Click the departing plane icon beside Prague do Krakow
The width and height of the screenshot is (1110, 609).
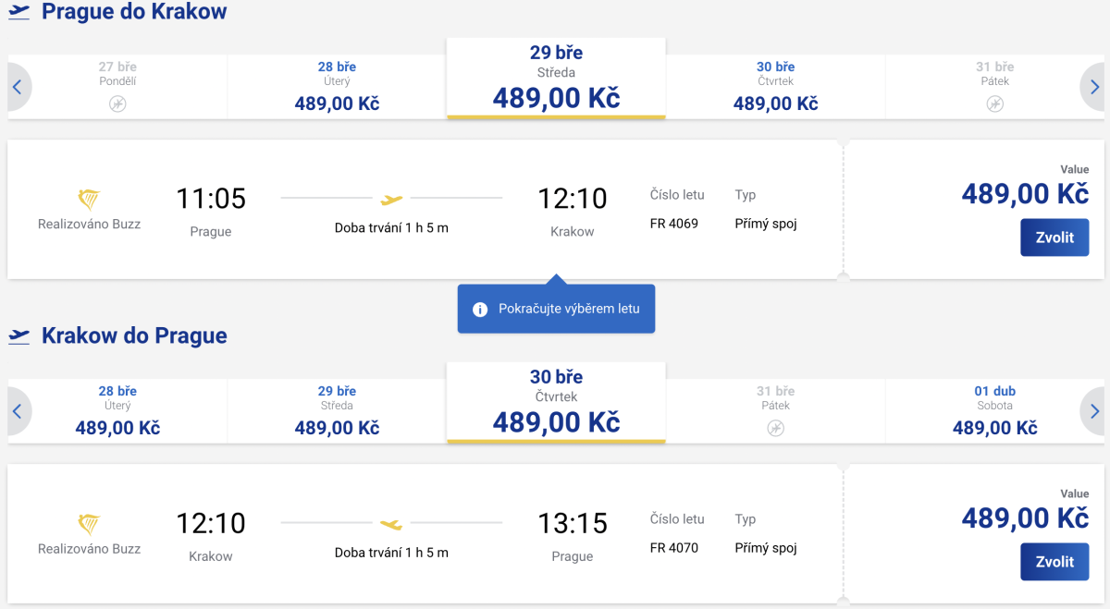[18, 12]
